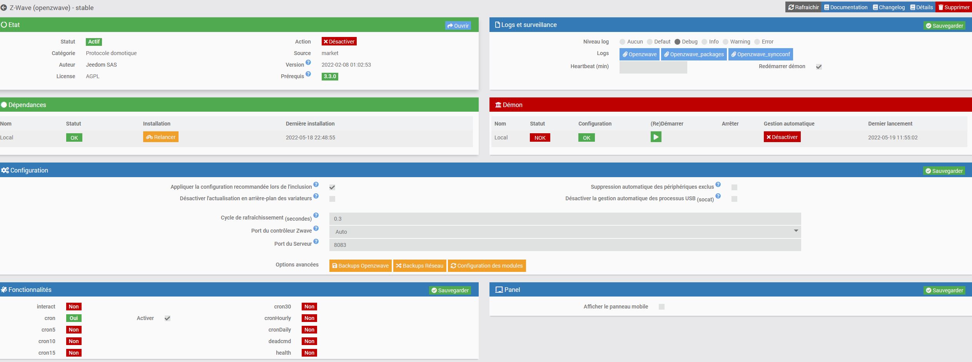972x362 pixels.
Task: Open plugin Détails
Action: [922, 7]
